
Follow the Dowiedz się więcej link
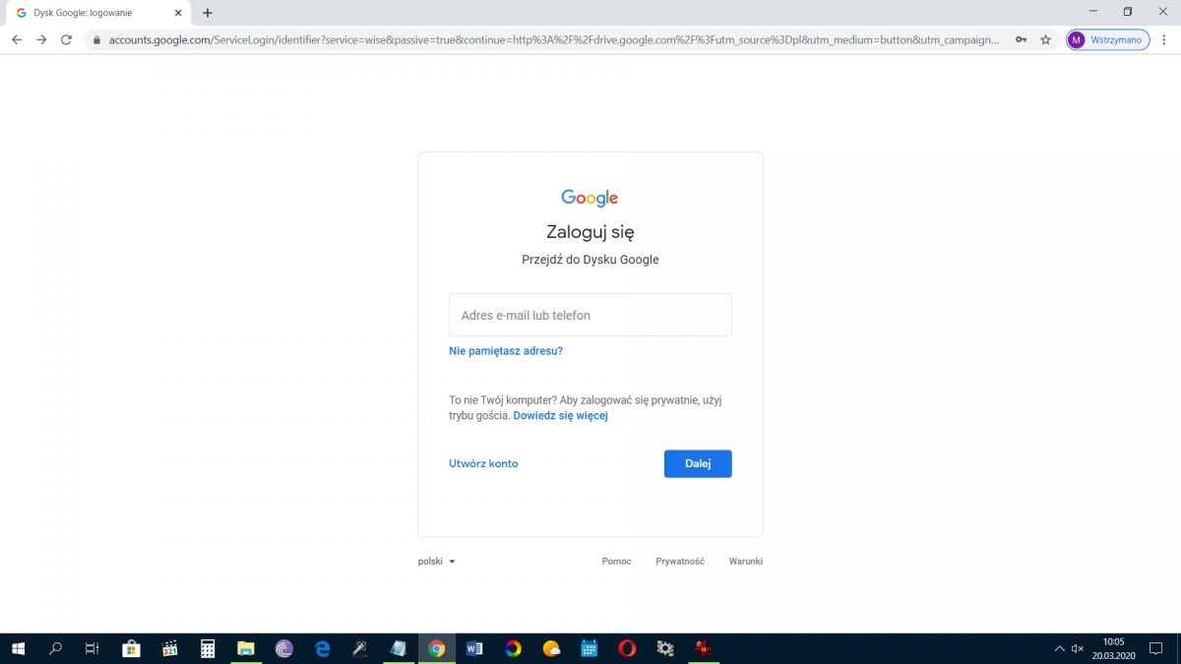560,416
